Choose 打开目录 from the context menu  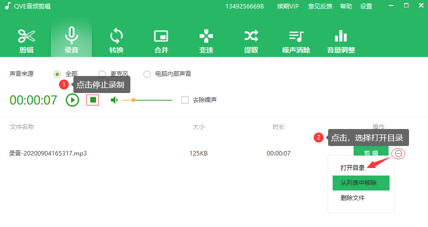coord(352,168)
